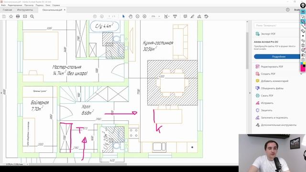Open the sign document tool

pos(199,17)
